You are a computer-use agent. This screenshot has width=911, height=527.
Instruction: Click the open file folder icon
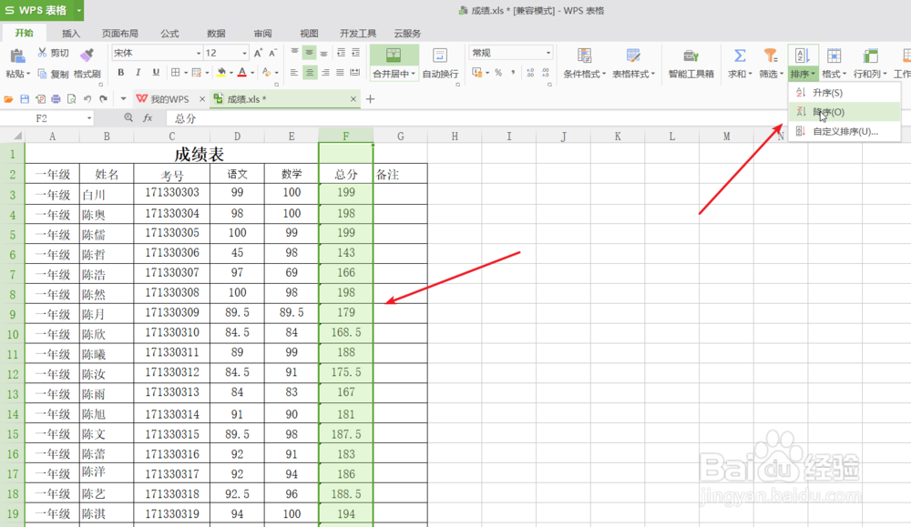click(x=8, y=99)
